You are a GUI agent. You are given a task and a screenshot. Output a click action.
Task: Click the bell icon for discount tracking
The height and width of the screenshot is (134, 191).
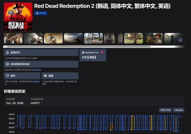point(7,53)
